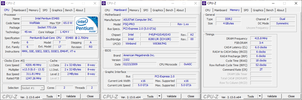Switch to Memory tab in left window

[34, 10]
